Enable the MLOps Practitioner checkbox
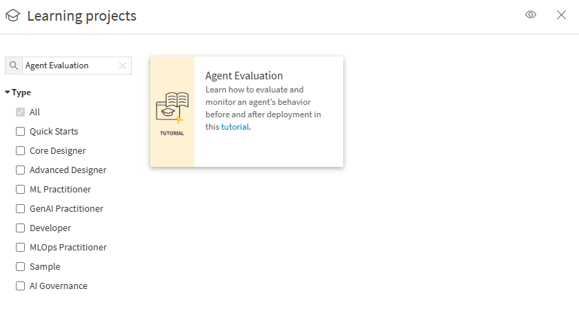Screen dimensions: 579x329 [21, 247]
